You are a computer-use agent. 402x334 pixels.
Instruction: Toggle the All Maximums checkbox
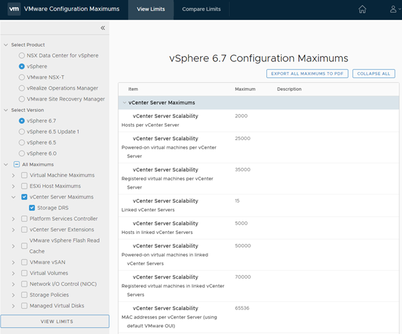pos(17,164)
